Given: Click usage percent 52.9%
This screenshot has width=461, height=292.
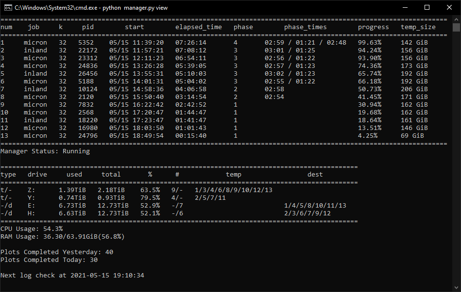Looking at the screenshot, I should coord(150,206).
